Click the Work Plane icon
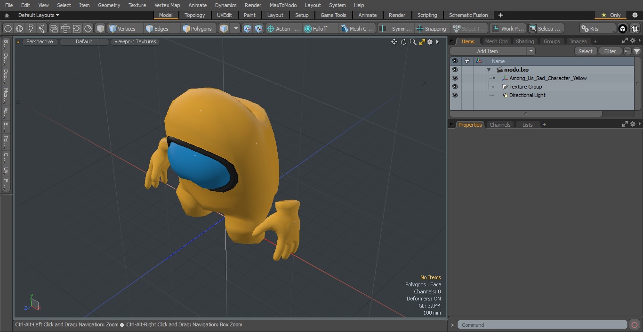This screenshot has height=332, width=643. (495, 29)
